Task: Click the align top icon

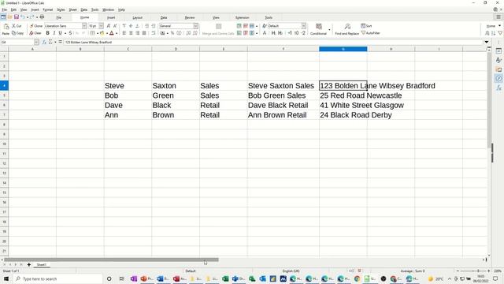Action: coord(124,26)
